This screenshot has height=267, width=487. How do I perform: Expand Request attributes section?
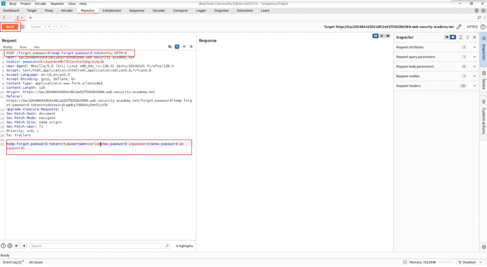[x=437, y=47]
